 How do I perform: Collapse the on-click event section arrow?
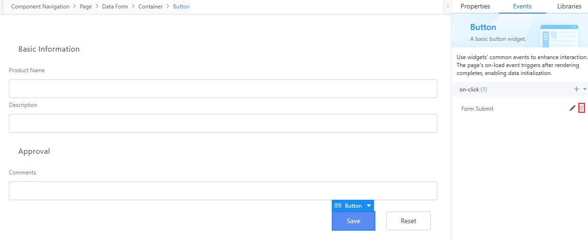(585, 89)
